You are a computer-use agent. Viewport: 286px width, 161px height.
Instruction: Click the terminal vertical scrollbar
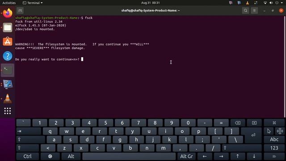285,67
